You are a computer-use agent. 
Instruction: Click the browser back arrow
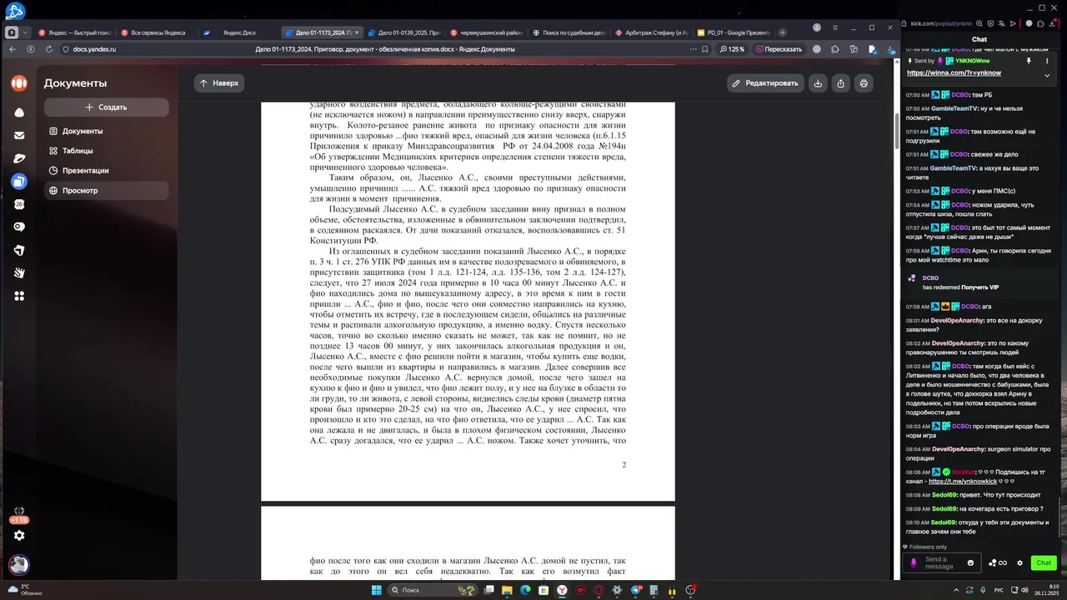click(12, 49)
